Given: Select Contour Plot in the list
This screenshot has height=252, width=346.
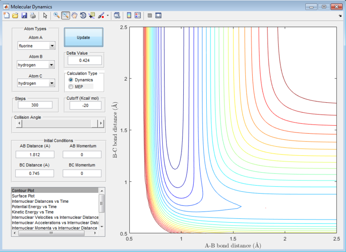Looking at the screenshot, I should point(55,191).
